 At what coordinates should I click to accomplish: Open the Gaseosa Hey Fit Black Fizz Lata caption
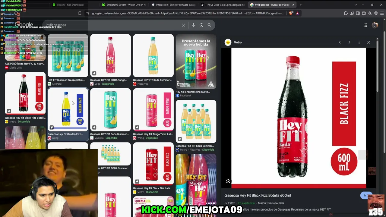coord(153,188)
